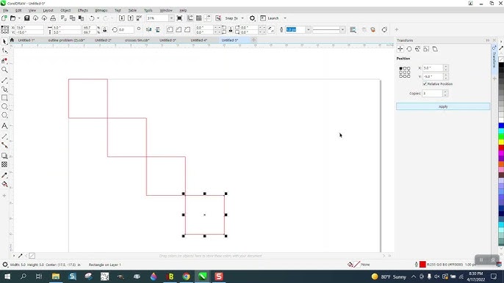Click the Apply button
This screenshot has width=504, height=283.
[443, 106]
